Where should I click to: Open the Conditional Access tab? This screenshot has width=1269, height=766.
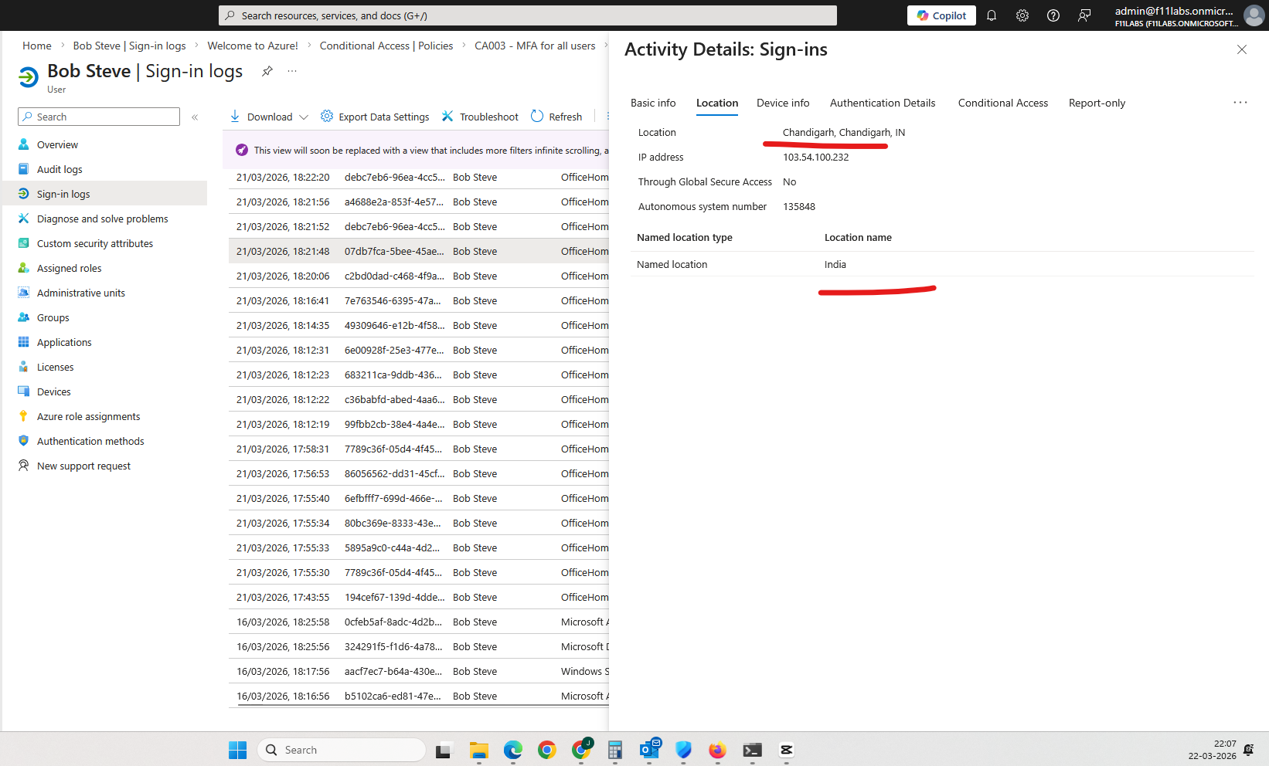click(x=1002, y=103)
